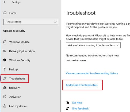
Task: Open the Windows Security menu item
Action: (x=20, y=60)
